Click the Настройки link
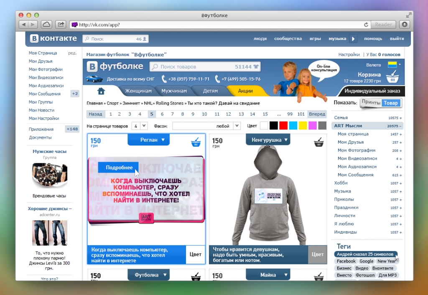428x295 pixels. point(349,55)
